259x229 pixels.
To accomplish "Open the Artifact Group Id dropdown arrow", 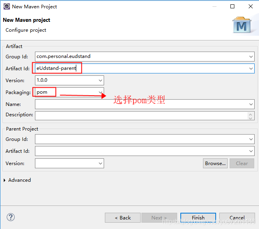I will (x=251, y=57).
